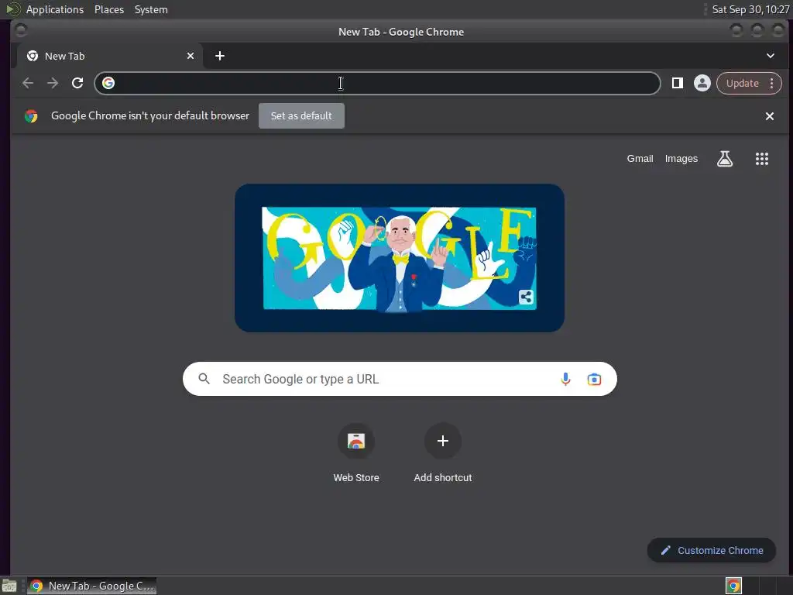This screenshot has width=793, height=595.
Task: Open the Google apps grid
Action: (762, 159)
